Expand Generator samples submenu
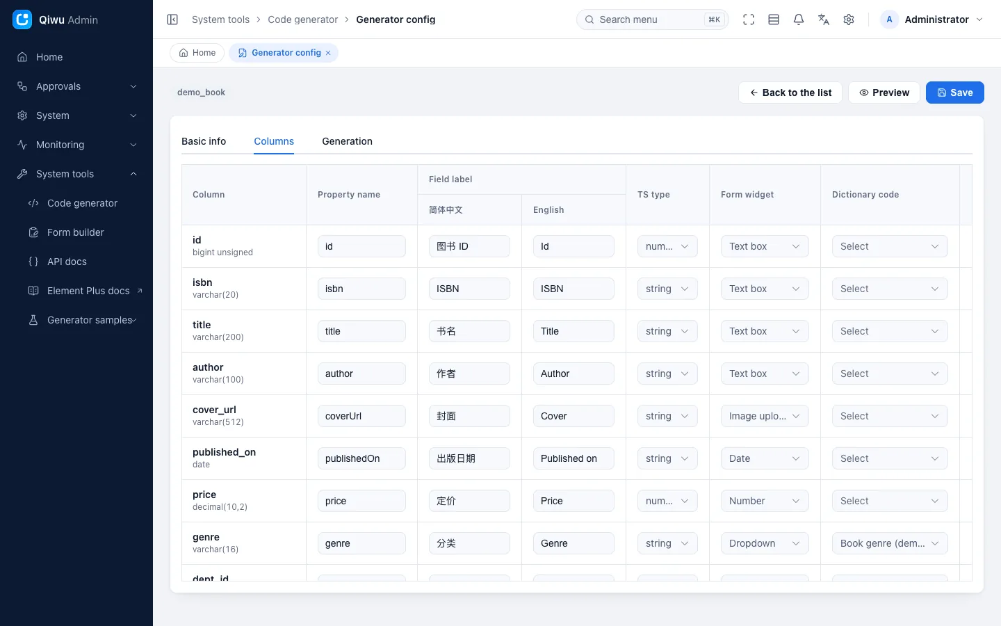This screenshot has width=1001, height=626. click(76, 320)
